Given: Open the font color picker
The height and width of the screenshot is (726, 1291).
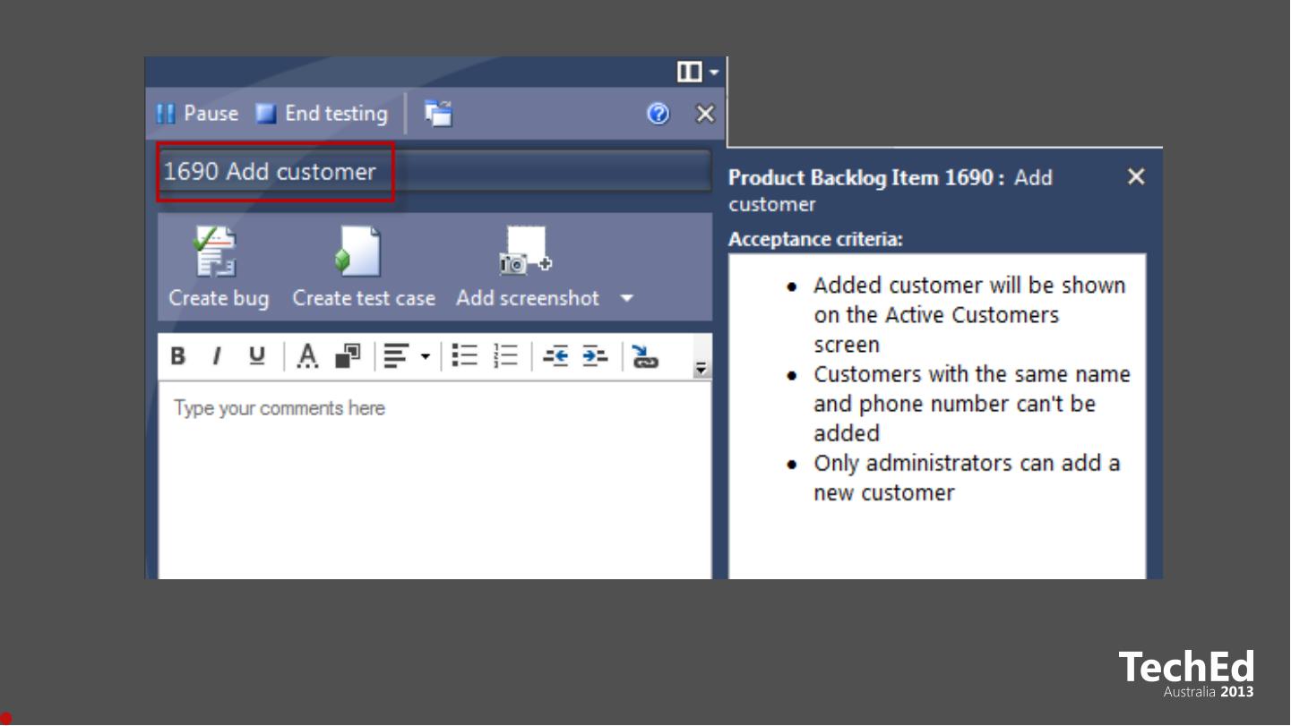Looking at the screenshot, I should (307, 356).
